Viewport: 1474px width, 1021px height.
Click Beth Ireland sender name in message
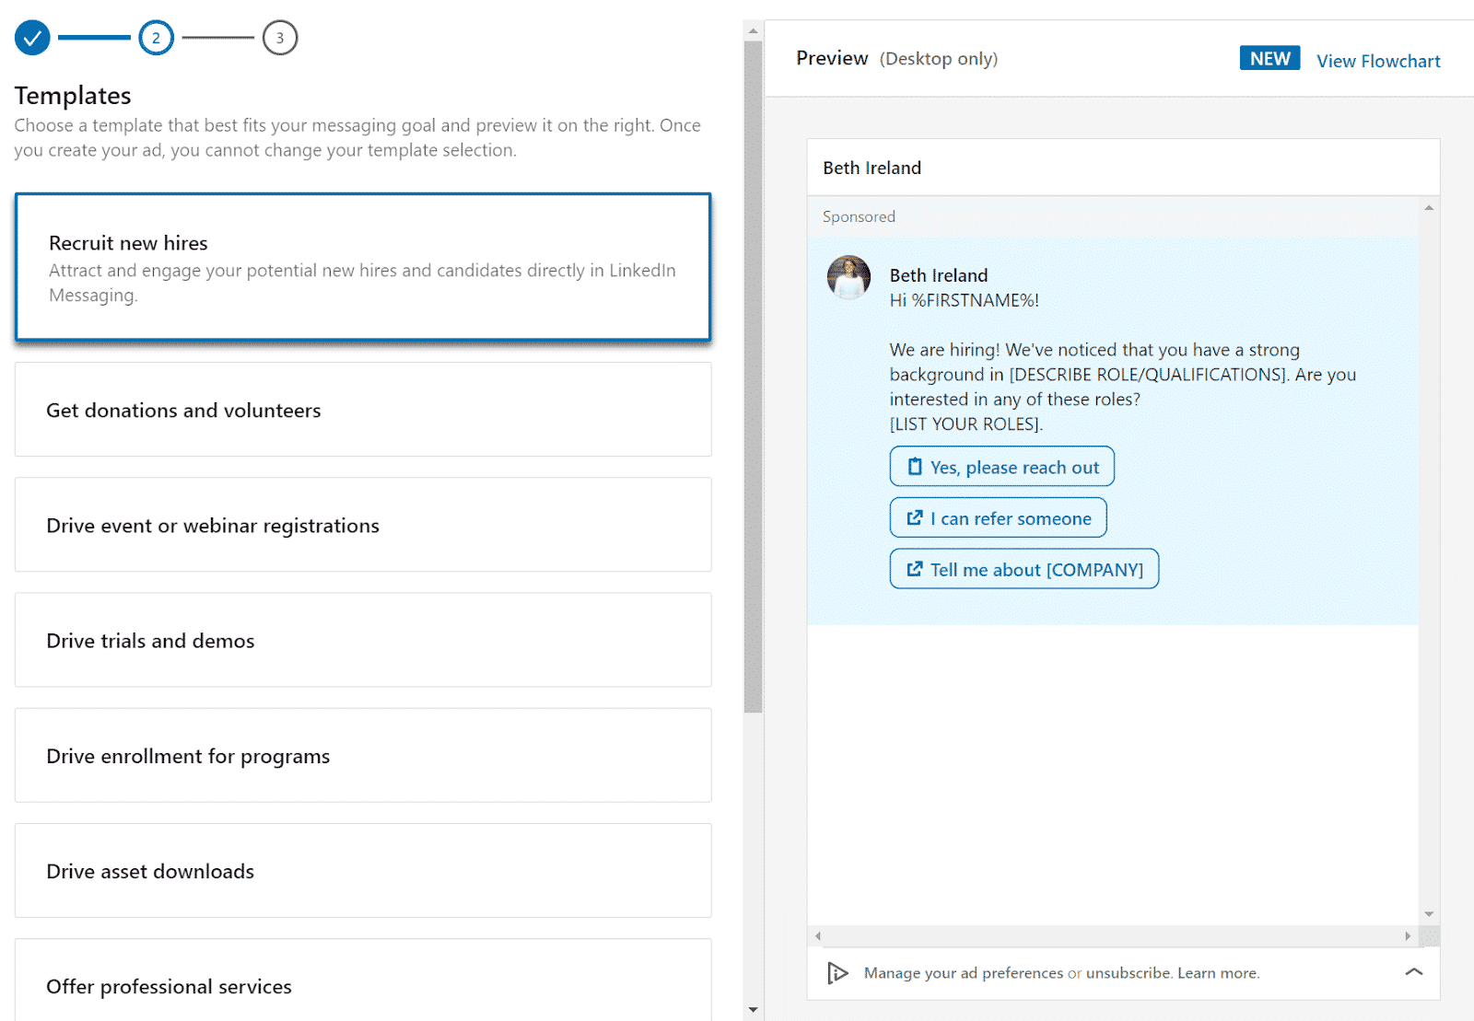coord(939,275)
